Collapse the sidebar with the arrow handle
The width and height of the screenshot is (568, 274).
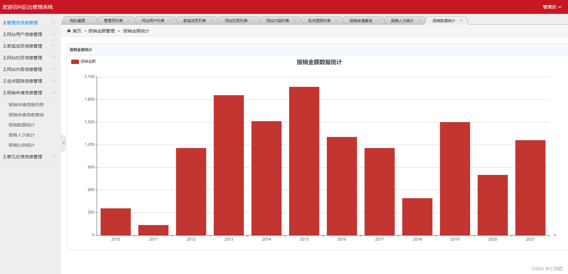63,143
